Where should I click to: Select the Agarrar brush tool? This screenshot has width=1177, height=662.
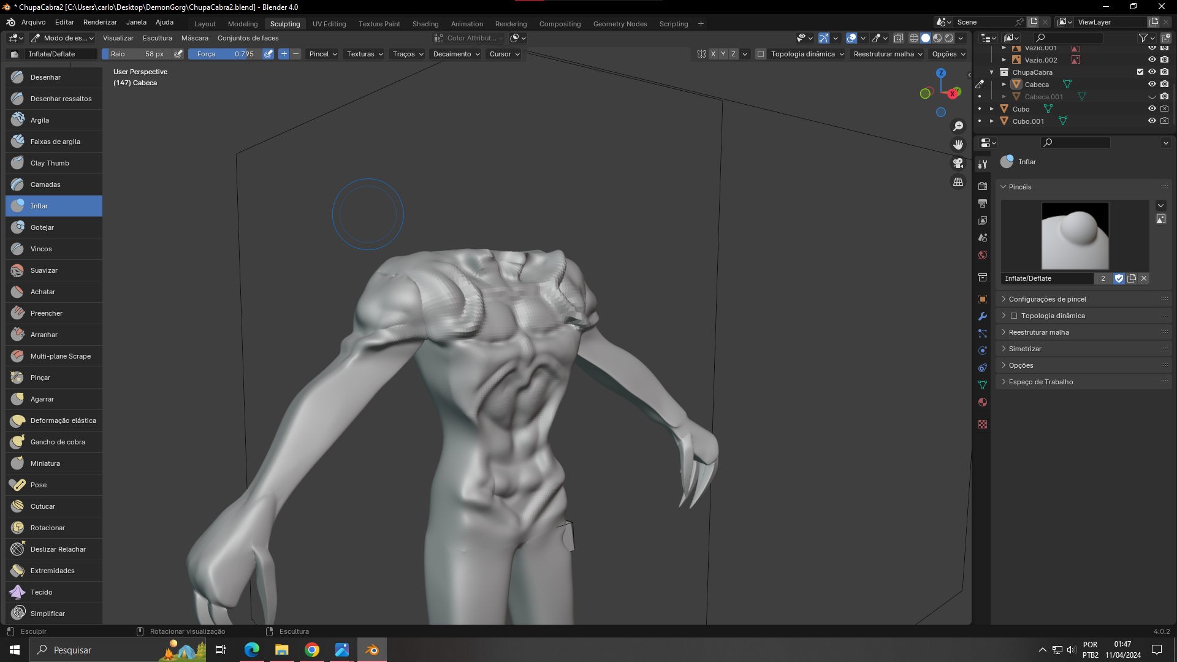click(42, 399)
